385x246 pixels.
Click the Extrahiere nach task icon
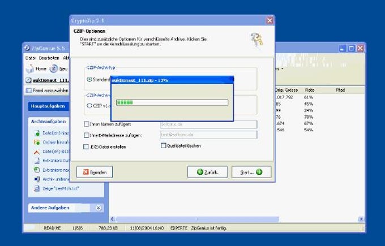pos(37,170)
